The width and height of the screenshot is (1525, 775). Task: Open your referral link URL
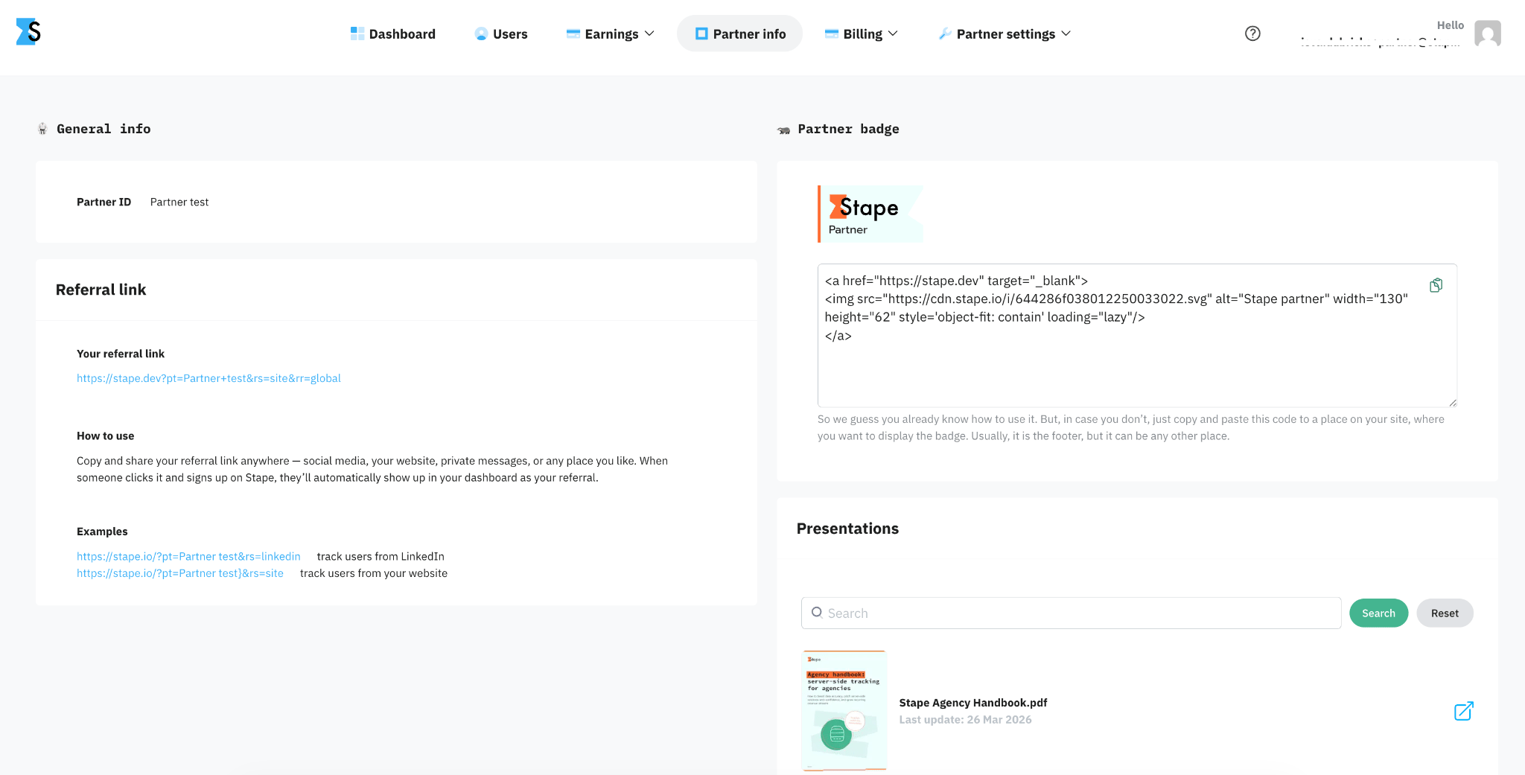coord(208,378)
